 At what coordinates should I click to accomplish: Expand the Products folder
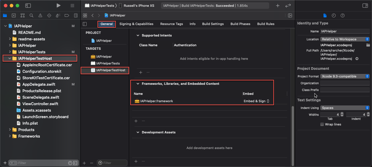[10, 130]
